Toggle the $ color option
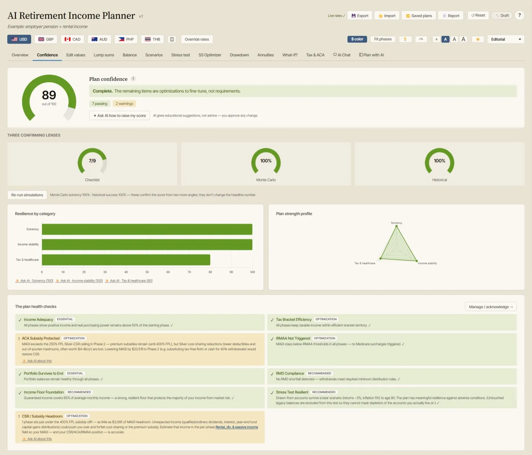This screenshot has width=532, height=455. (357, 39)
